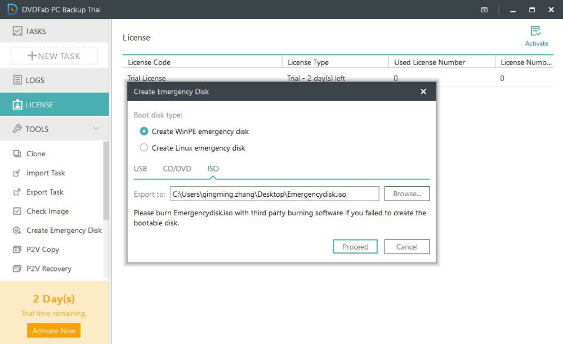Click the Tools wrench icon

(17, 129)
